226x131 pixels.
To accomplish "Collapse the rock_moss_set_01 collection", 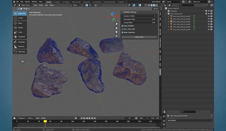I will pos(166,14).
